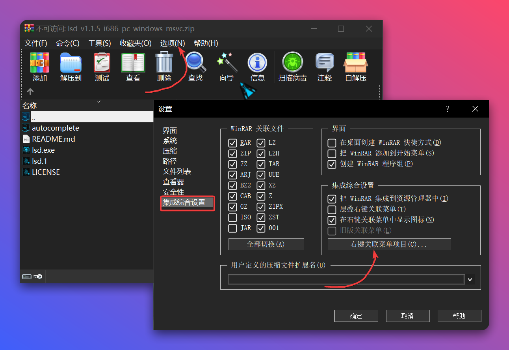Click the 删除 (Delete) trash icon
The height and width of the screenshot is (350, 509).
[x=164, y=62]
